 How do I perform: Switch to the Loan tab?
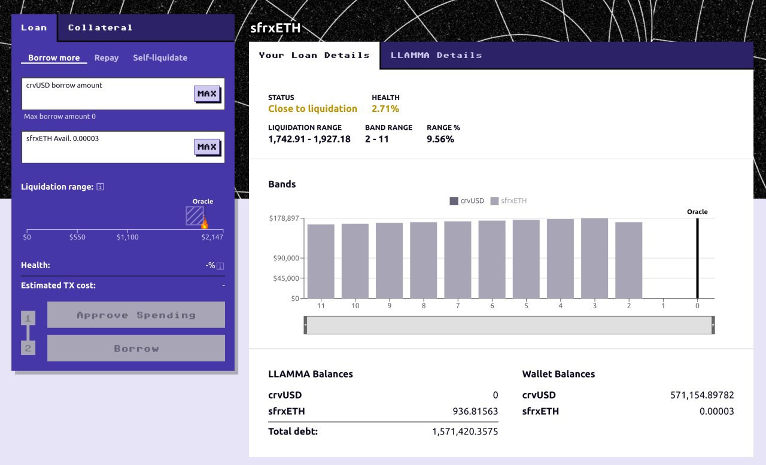(34, 28)
